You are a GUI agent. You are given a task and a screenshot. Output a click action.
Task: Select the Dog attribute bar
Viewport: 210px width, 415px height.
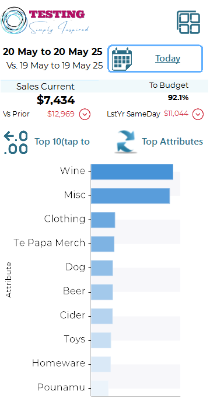click(x=102, y=268)
